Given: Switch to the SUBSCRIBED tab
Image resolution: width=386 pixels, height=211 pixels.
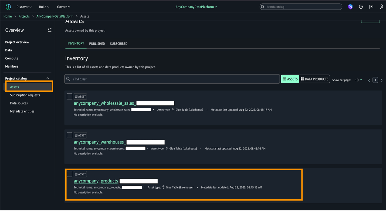Looking at the screenshot, I should click(118, 44).
